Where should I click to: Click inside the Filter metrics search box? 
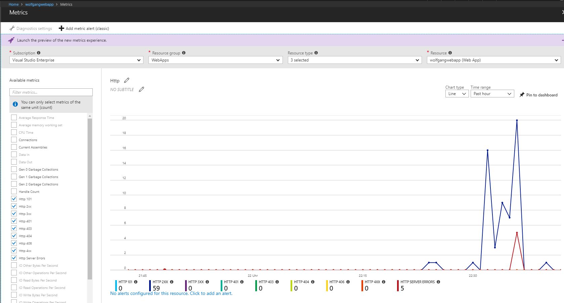point(51,92)
